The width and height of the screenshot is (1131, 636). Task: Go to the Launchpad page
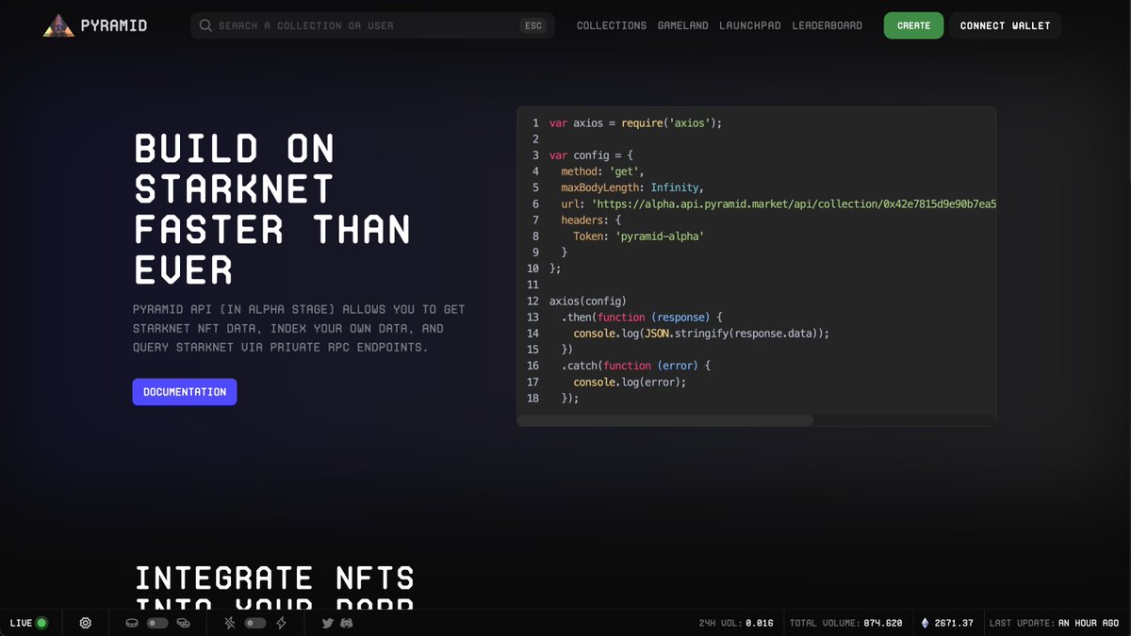tap(750, 25)
